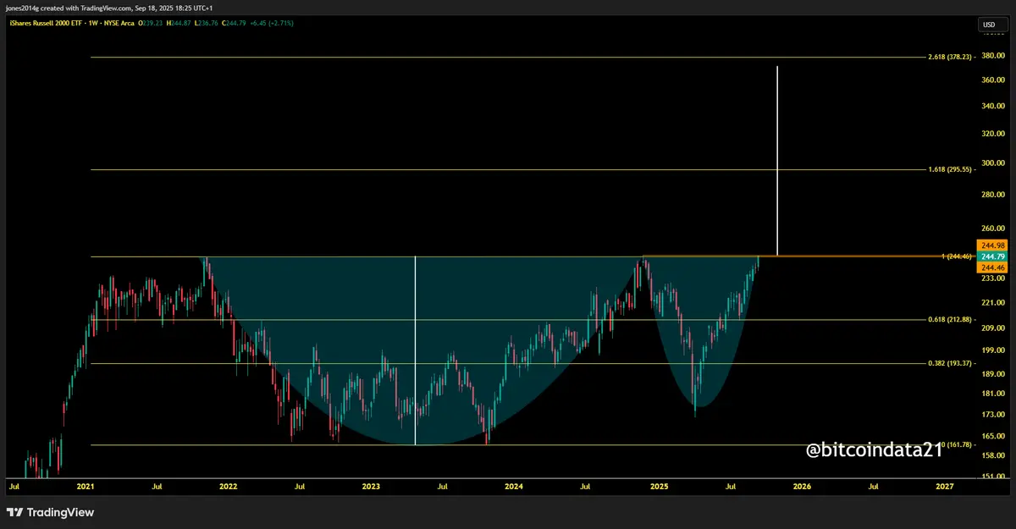Click the 2022 time axis label
Screen dimensions: 1016x529
(228, 487)
